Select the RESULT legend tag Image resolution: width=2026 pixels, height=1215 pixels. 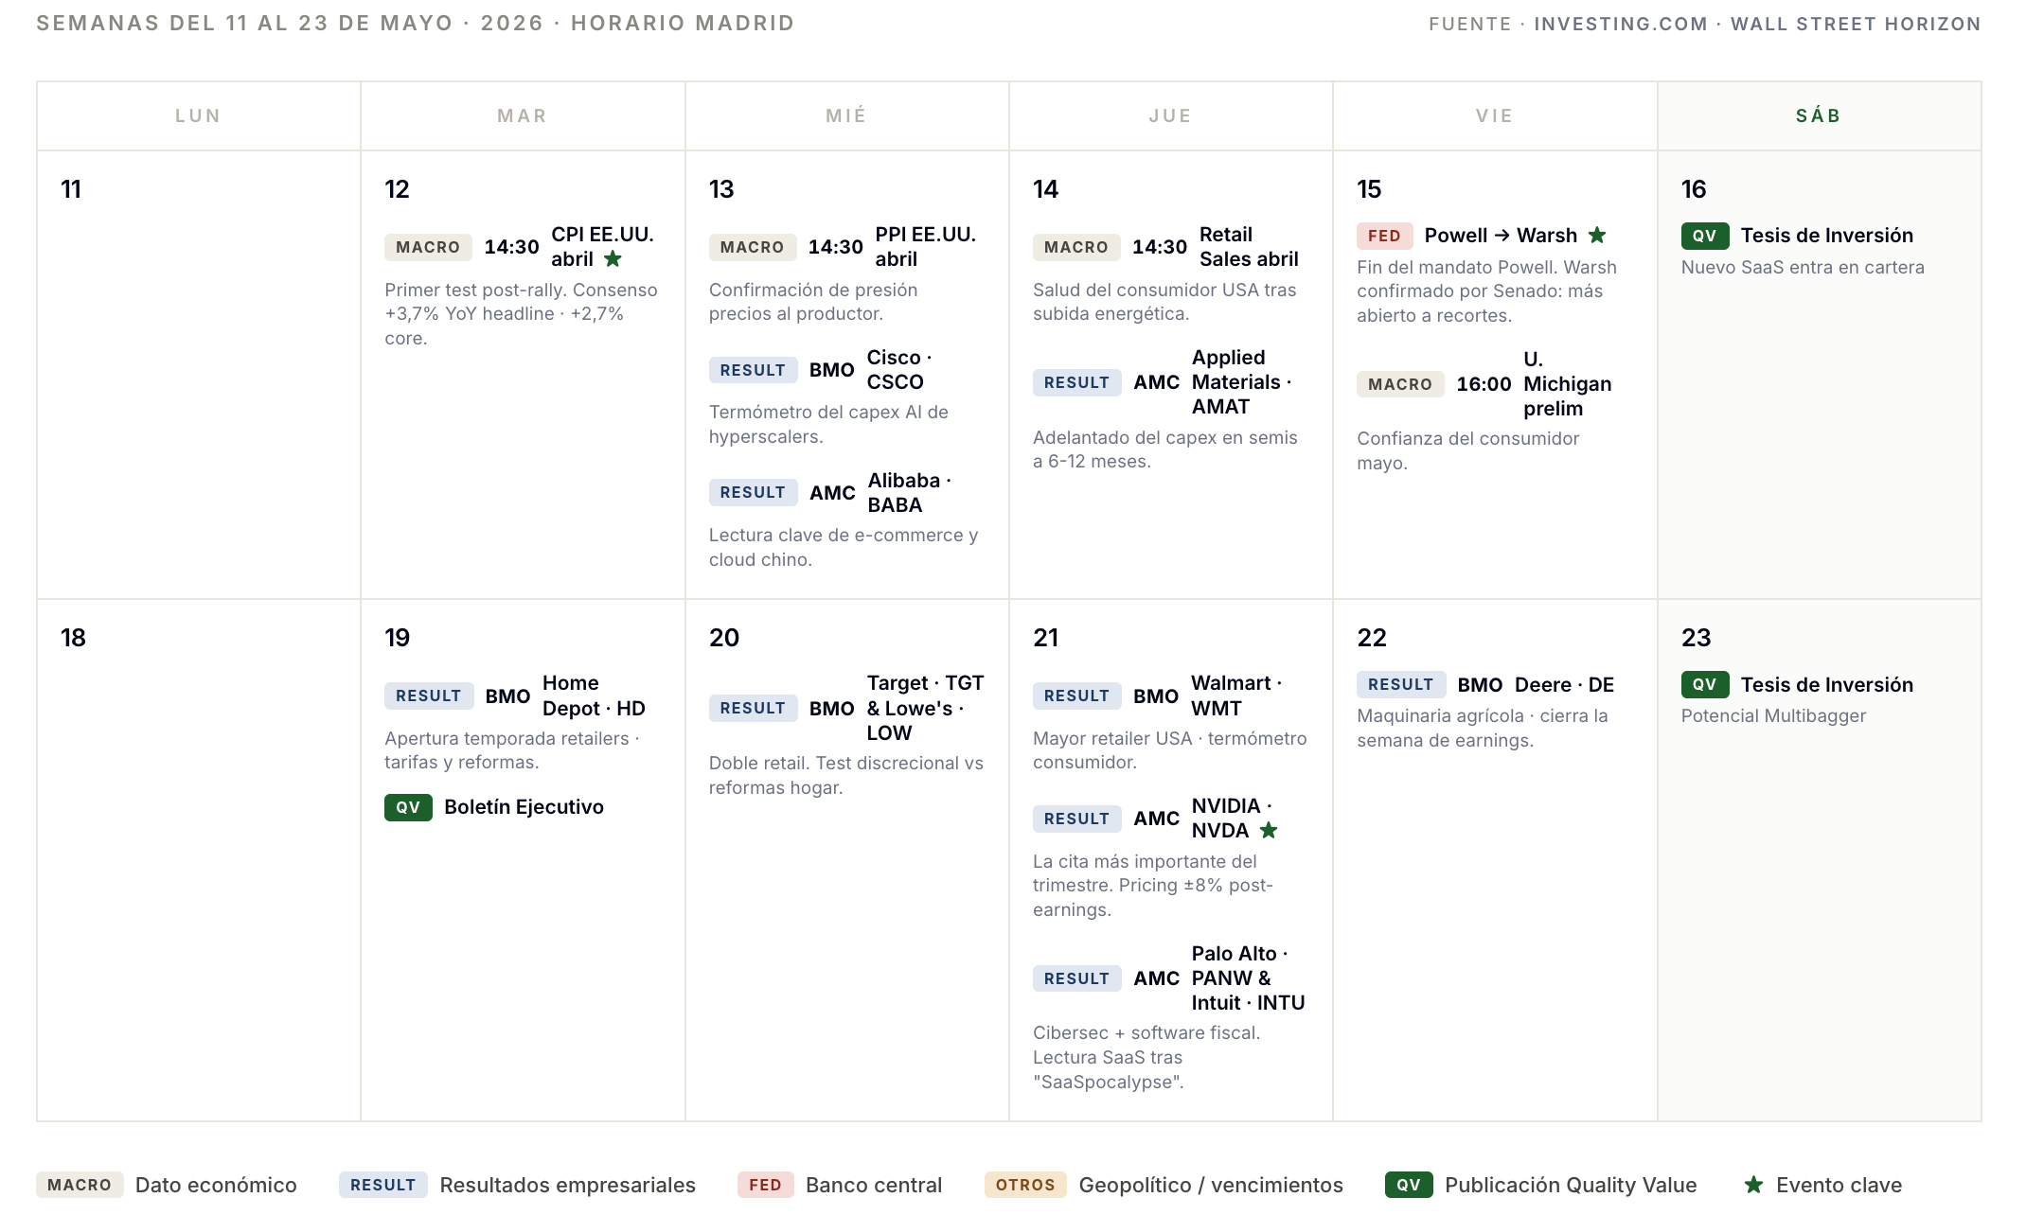click(382, 1185)
